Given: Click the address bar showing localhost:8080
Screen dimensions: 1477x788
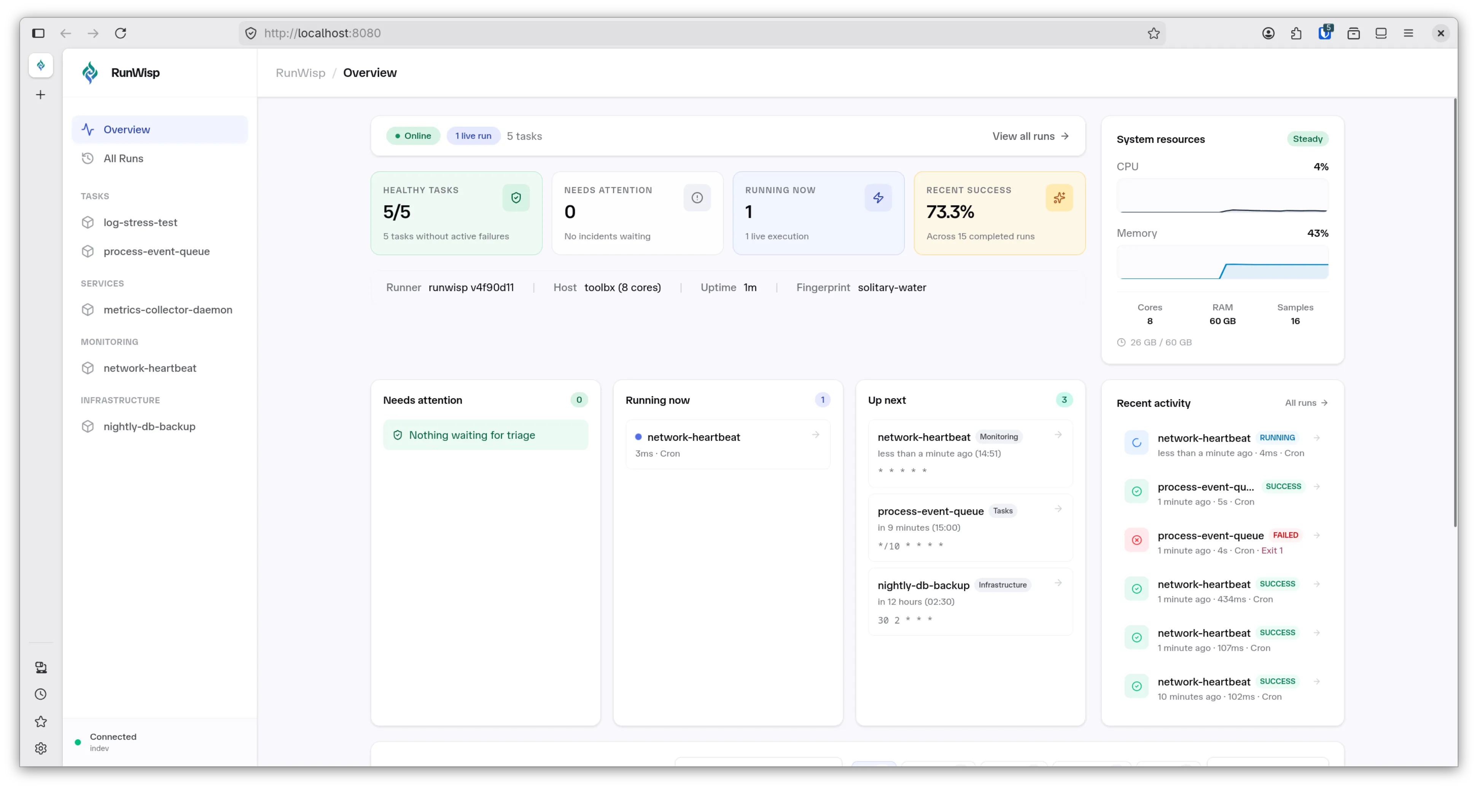Looking at the screenshot, I should [x=702, y=33].
